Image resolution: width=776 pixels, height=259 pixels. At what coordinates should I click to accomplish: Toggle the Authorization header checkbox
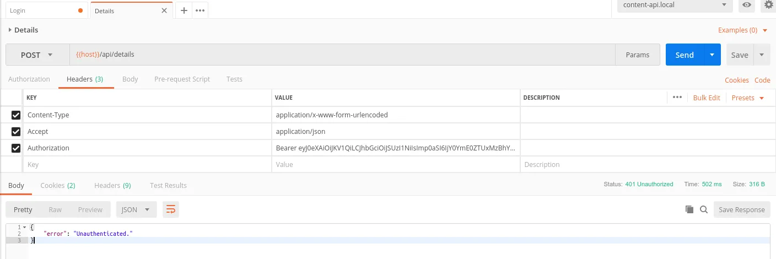click(16, 148)
